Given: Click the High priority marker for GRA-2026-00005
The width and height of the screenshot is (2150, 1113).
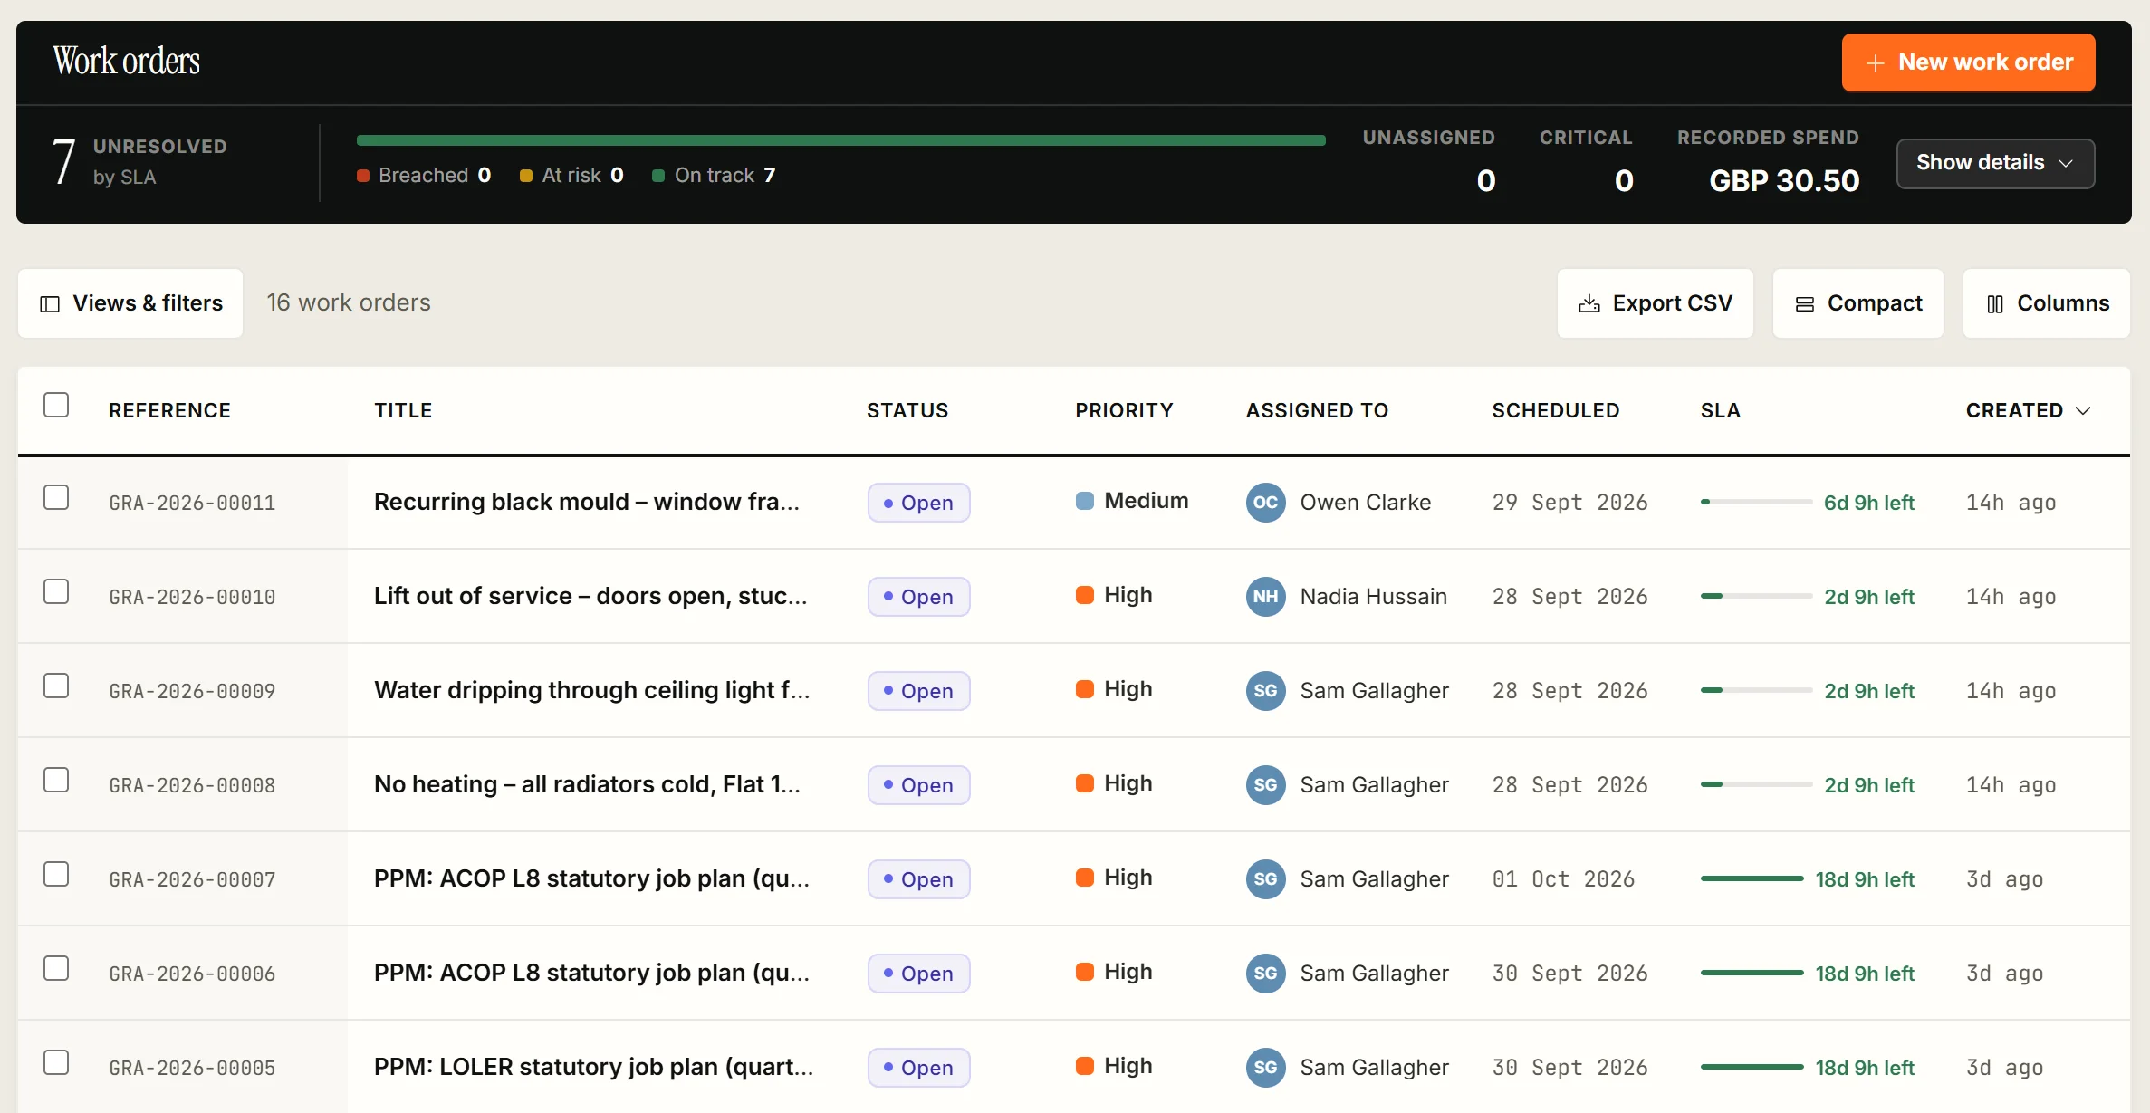Looking at the screenshot, I should coord(1084,1066).
